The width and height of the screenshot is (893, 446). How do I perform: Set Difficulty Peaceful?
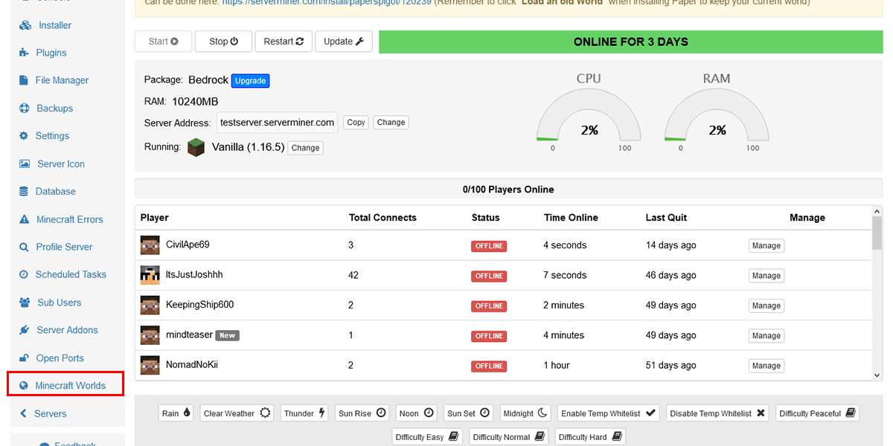(817, 413)
